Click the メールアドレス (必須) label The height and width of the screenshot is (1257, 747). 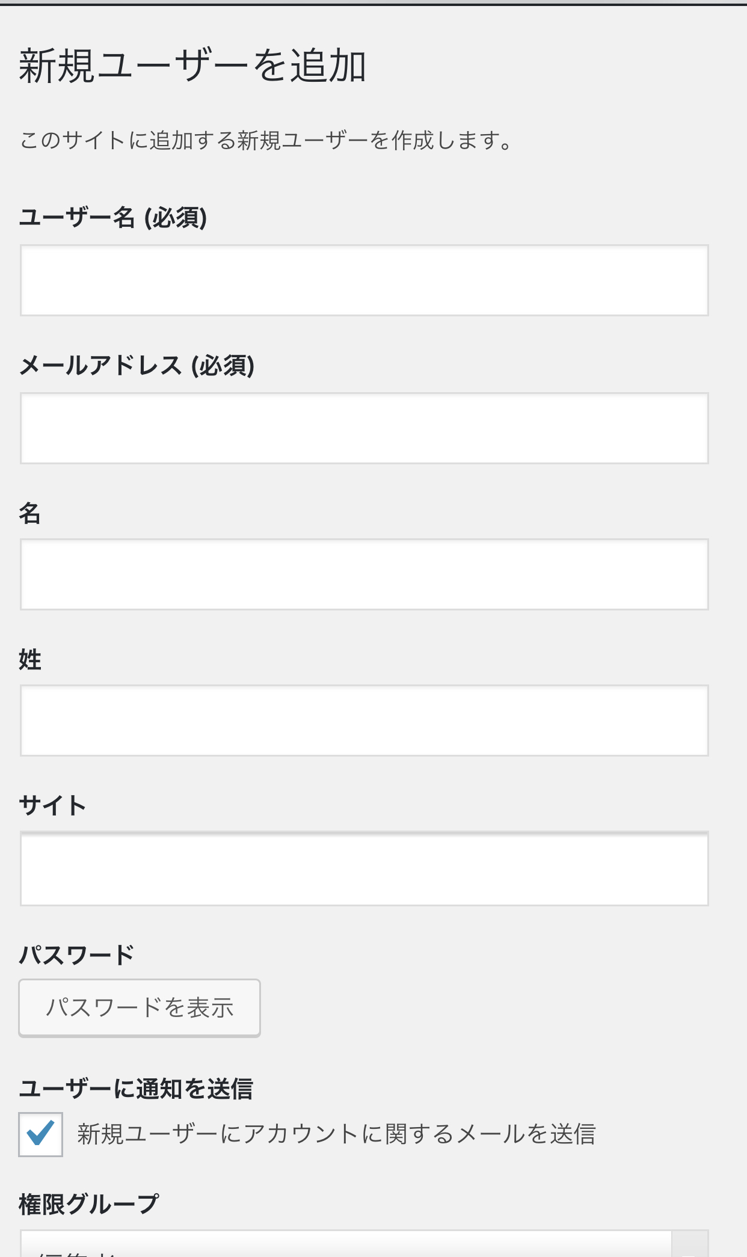coord(137,365)
